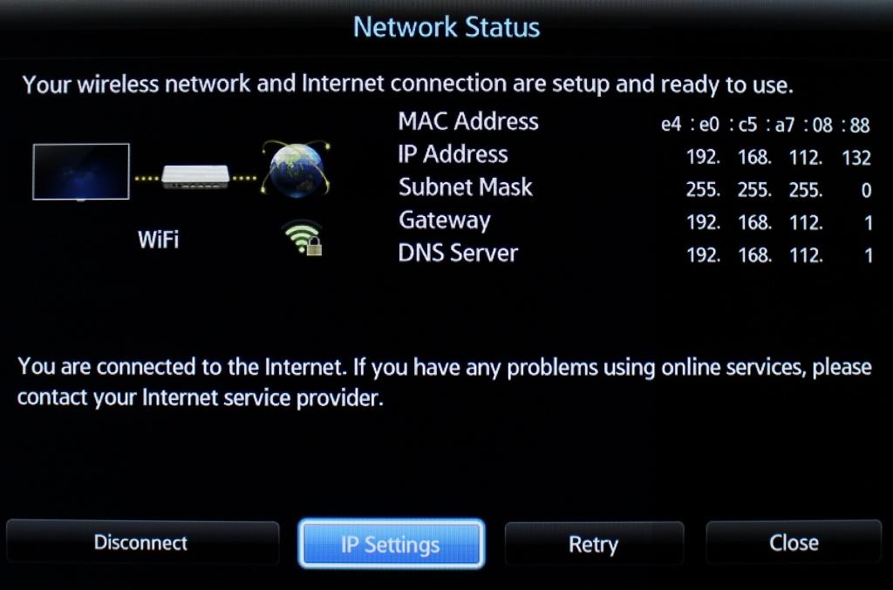This screenshot has width=893, height=590.
Task: Click the DNS Server label
Action: click(458, 254)
